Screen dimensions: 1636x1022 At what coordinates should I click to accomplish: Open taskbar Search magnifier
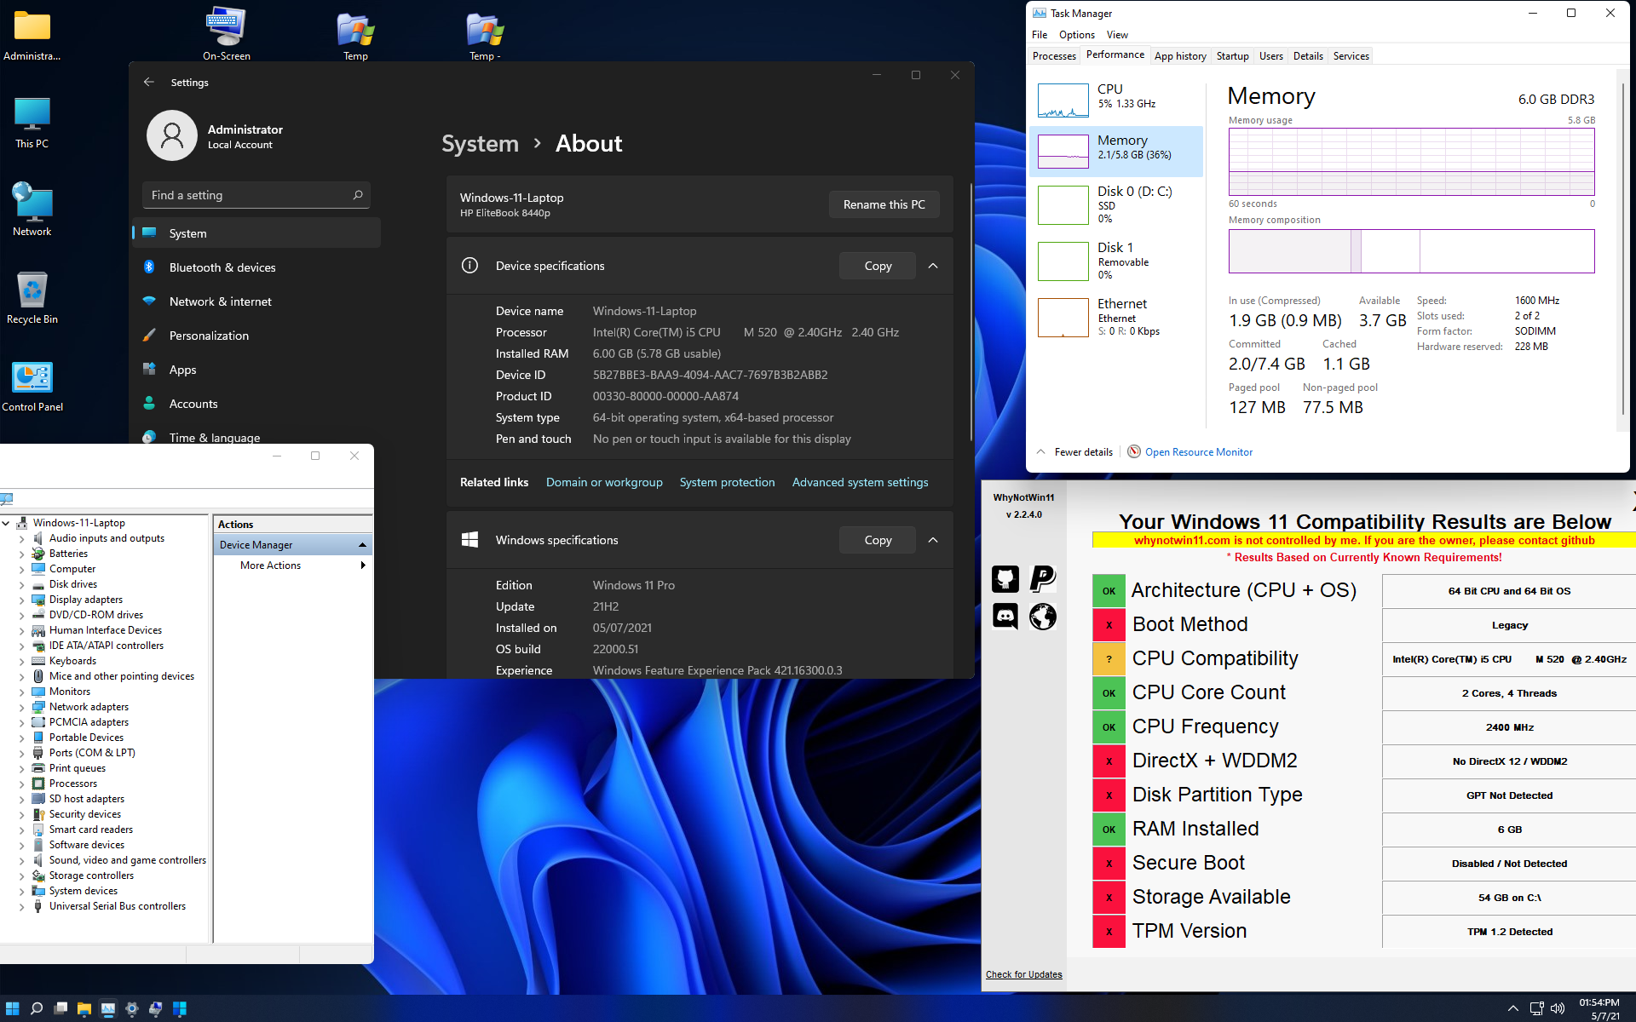pyautogui.click(x=37, y=1008)
